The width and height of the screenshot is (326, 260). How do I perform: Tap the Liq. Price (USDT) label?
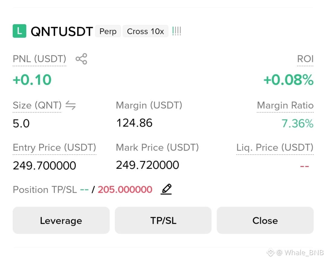275,148
